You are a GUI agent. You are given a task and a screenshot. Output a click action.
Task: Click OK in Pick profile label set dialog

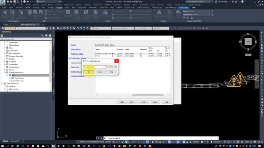[89, 72]
